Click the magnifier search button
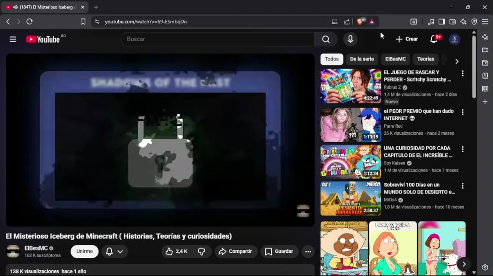 tap(326, 39)
